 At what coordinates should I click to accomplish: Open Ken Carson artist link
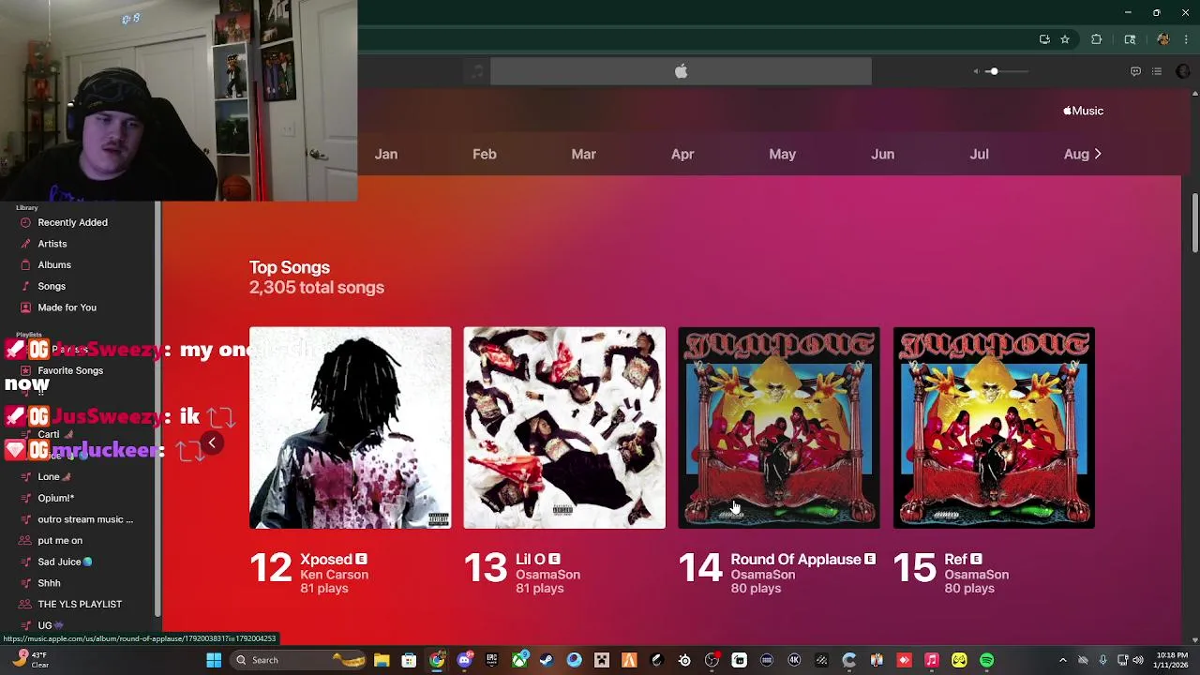[x=334, y=575]
